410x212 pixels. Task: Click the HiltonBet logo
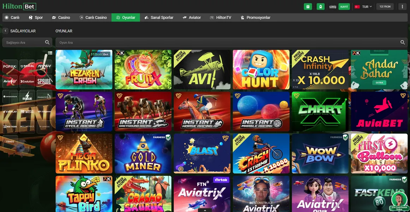coord(19,7)
